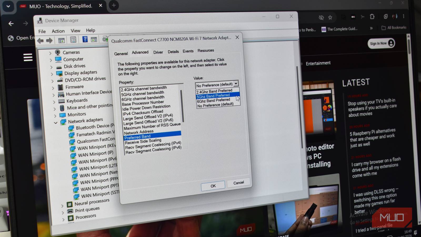Open All Bookmarks folder
Image resolution: width=421 pixels, height=237 pixels.
pos(394,28)
